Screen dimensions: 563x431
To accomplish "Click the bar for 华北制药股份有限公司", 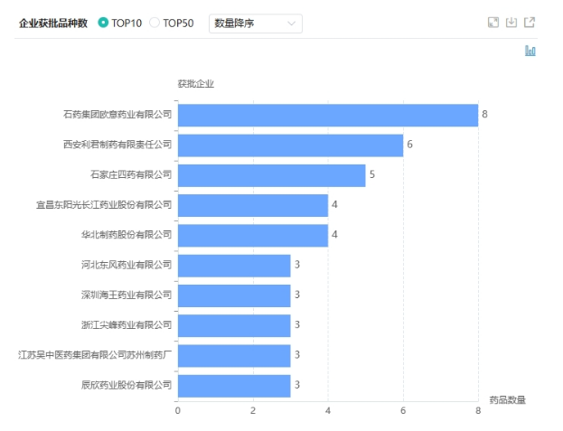I will click(253, 236).
